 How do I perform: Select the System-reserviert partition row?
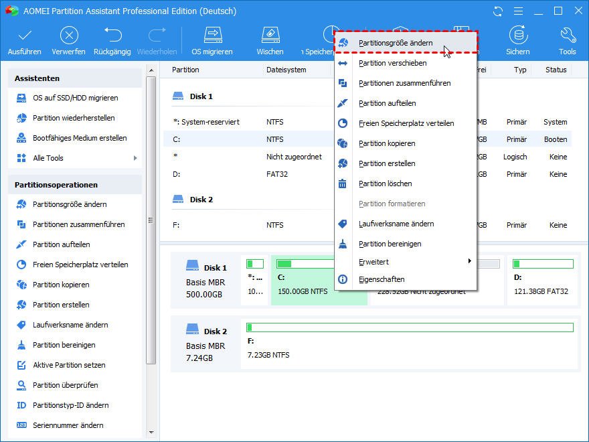367,122
